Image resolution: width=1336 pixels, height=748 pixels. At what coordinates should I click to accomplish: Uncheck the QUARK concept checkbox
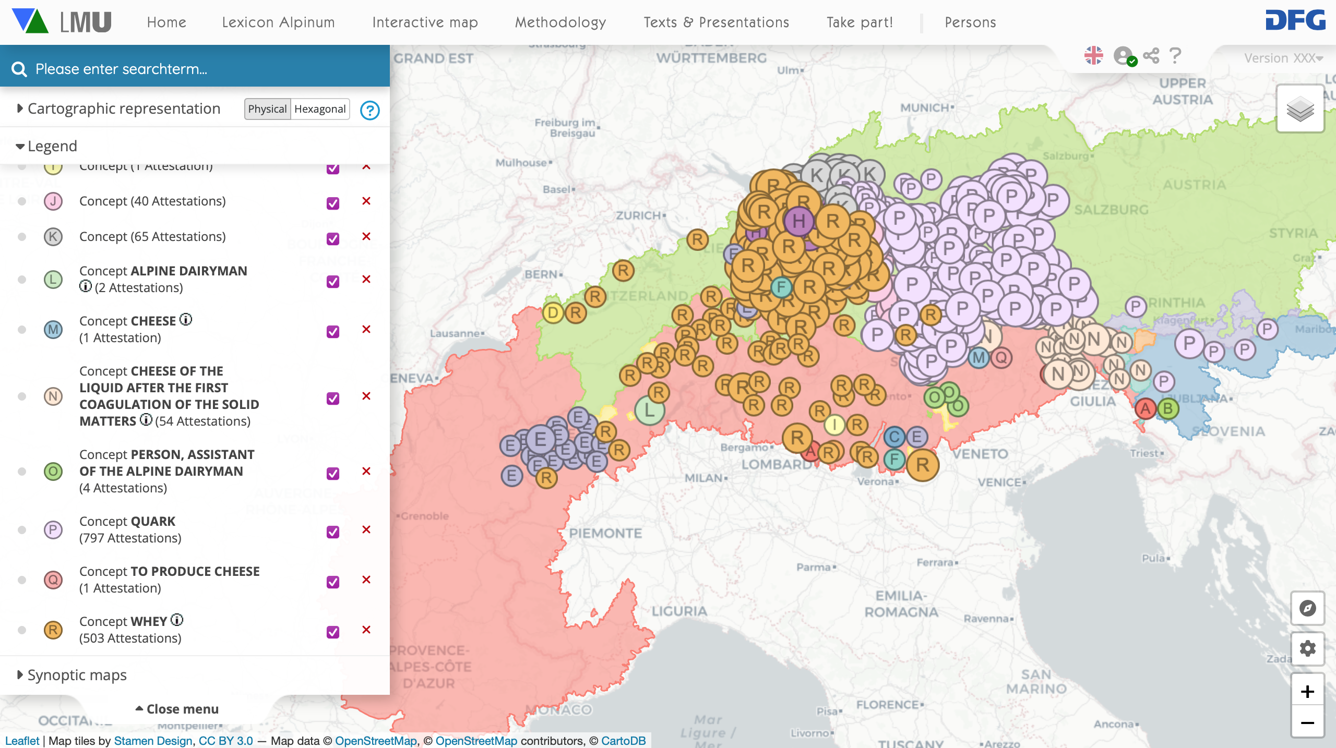tap(333, 532)
